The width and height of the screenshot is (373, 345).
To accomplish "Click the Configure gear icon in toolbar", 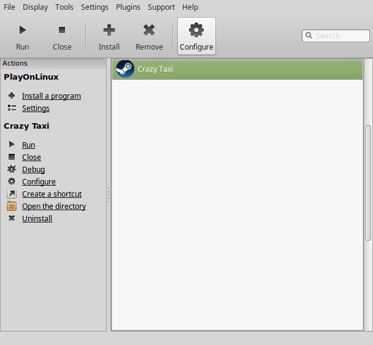I will [196, 30].
